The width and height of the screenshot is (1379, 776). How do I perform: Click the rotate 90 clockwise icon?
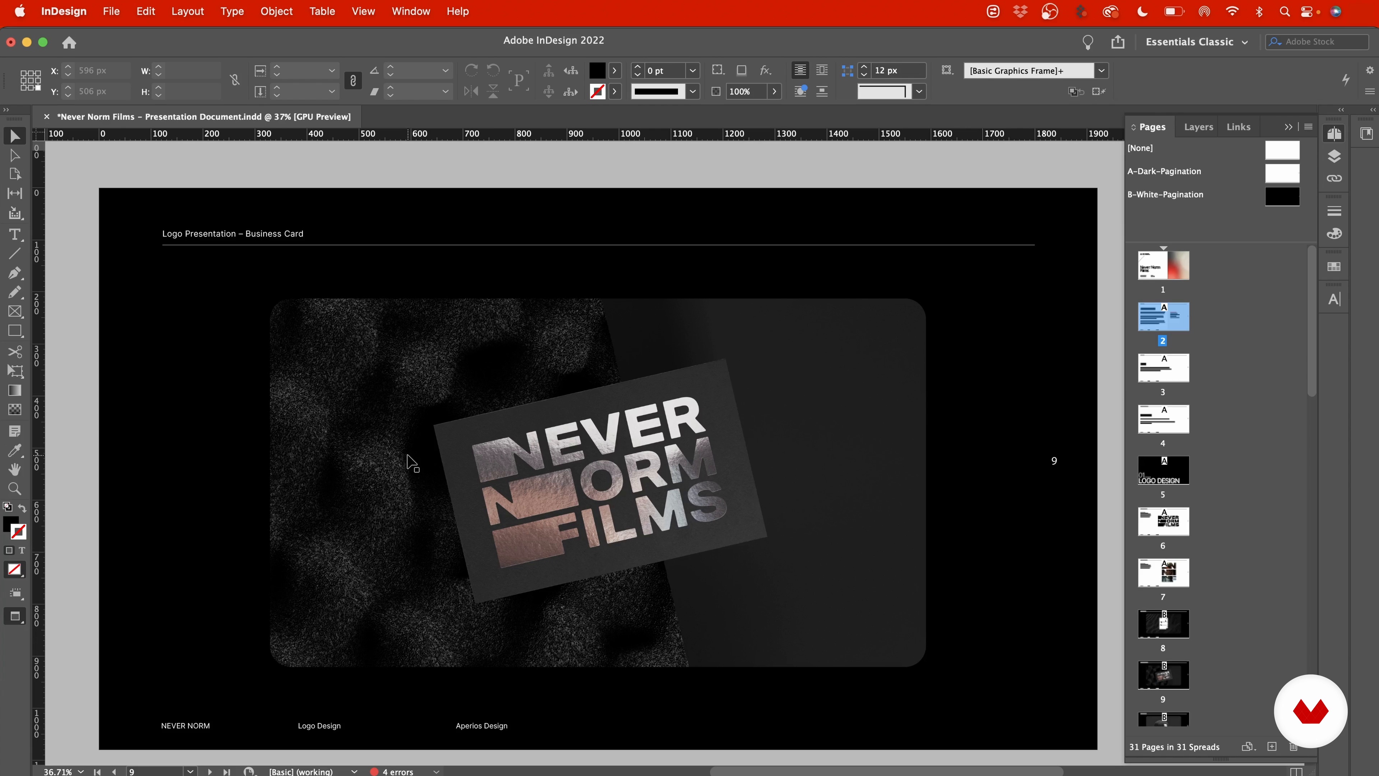coord(471,70)
